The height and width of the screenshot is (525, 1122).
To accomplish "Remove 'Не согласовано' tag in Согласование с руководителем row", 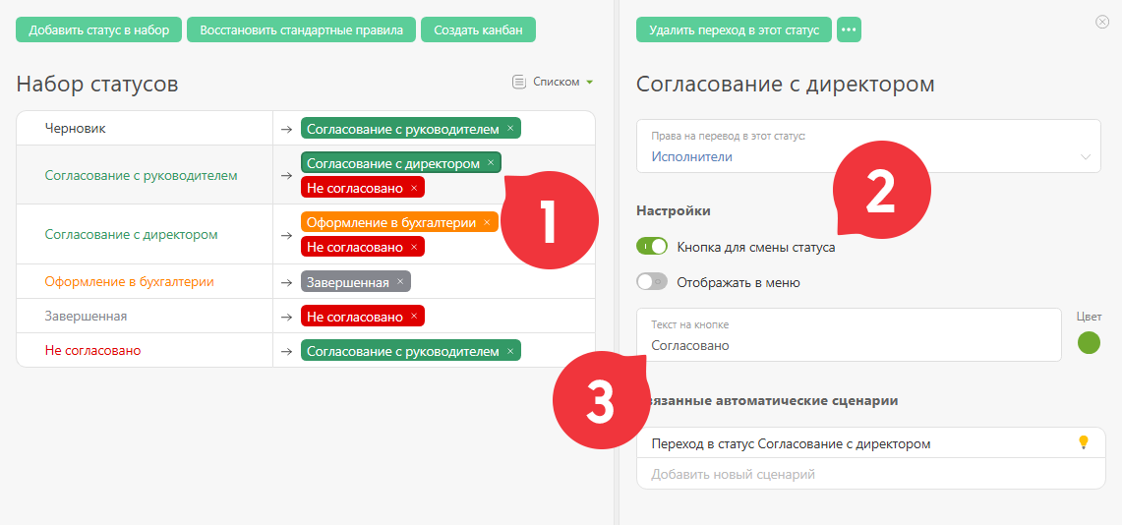I will [x=414, y=188].
